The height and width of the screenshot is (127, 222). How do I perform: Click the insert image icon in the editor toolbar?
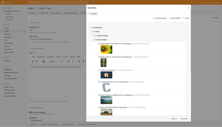(x=44, y=61)
